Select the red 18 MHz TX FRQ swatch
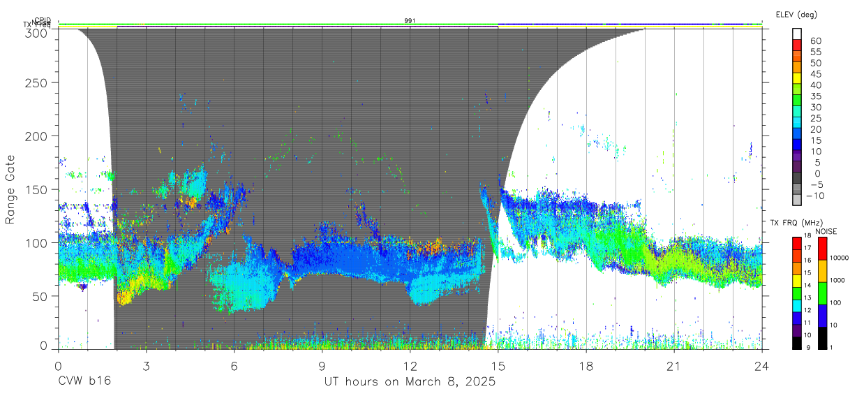Image resolution: width=857 pixels, height=396 pixels. [797, 243]
